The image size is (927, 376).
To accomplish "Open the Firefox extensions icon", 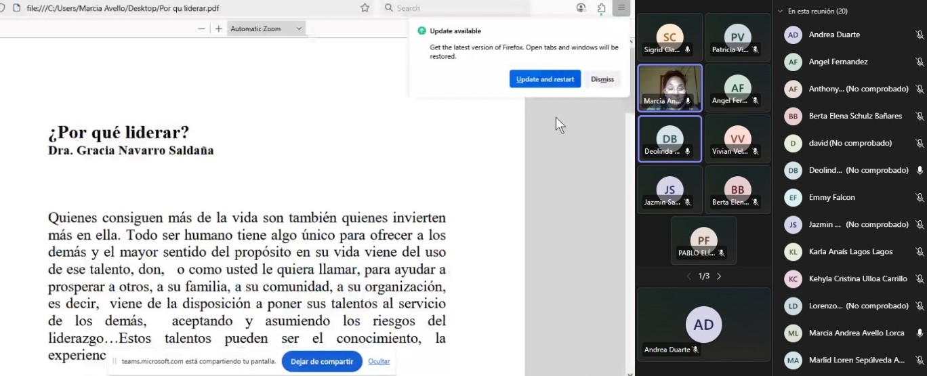I will [601, 8].
